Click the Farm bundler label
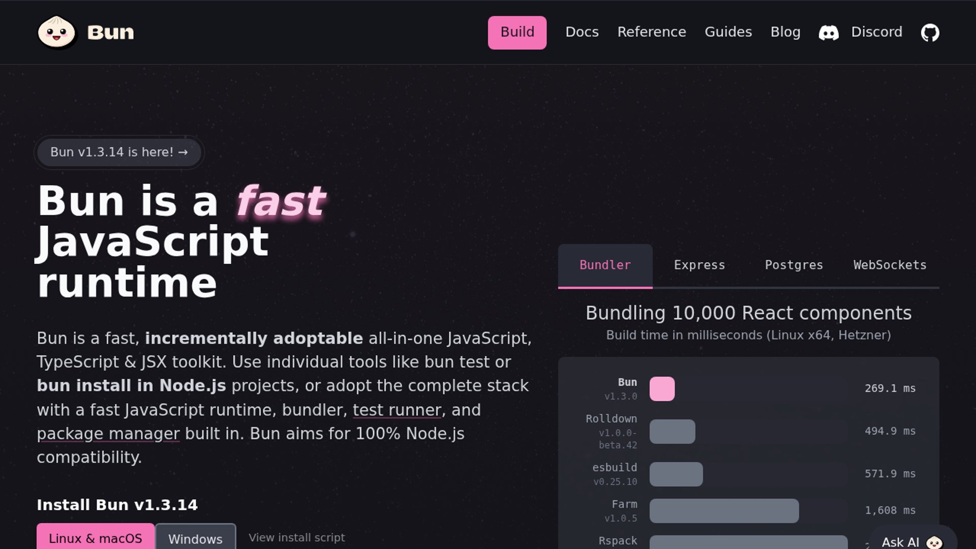976x549 pixels. (624, 504)
